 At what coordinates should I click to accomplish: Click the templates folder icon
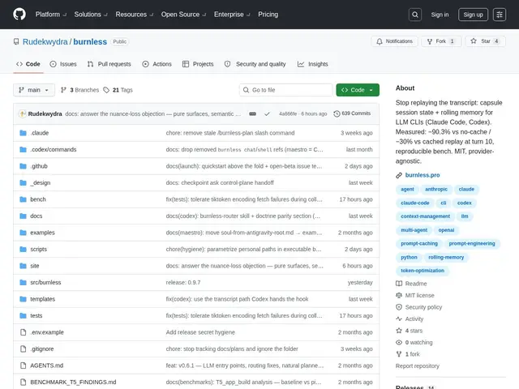[23, 299]
